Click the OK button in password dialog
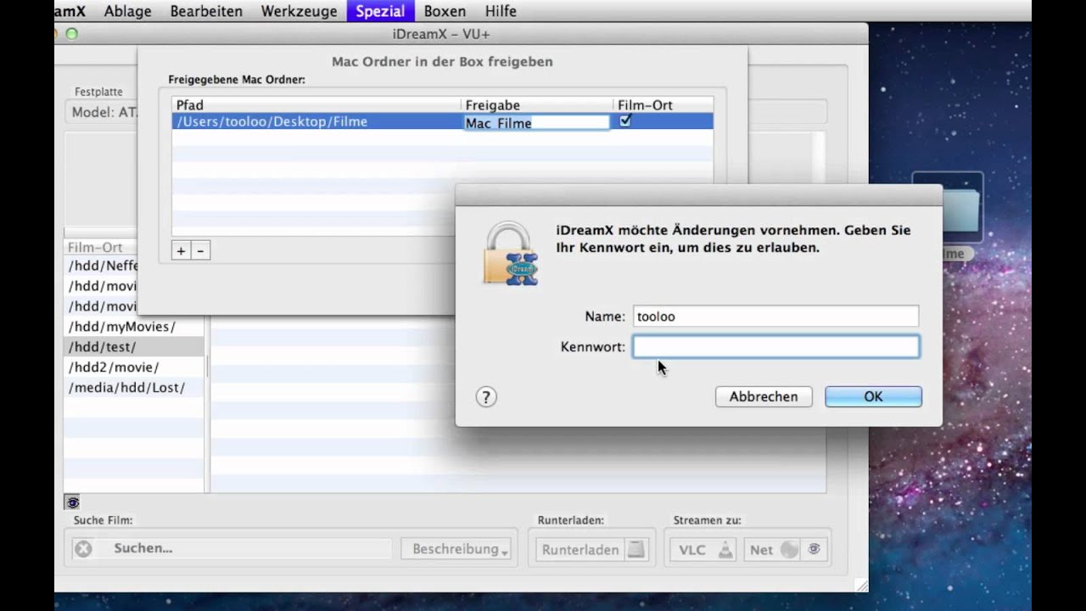 (873, 396)
